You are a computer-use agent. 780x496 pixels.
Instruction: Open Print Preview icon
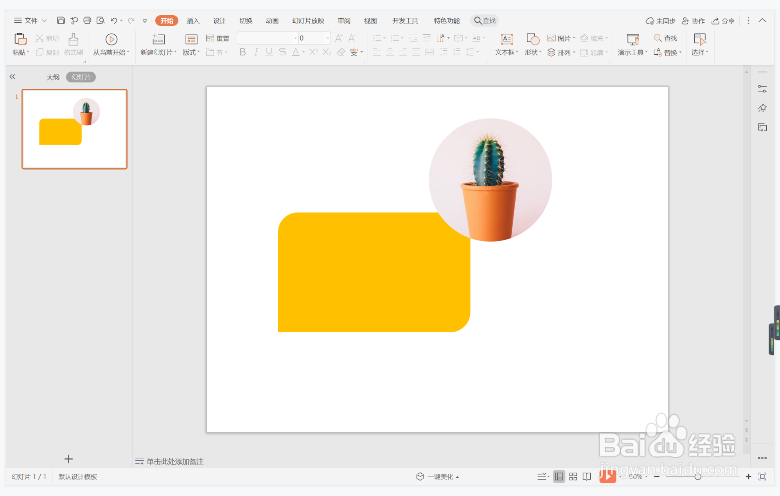[101, 20]
